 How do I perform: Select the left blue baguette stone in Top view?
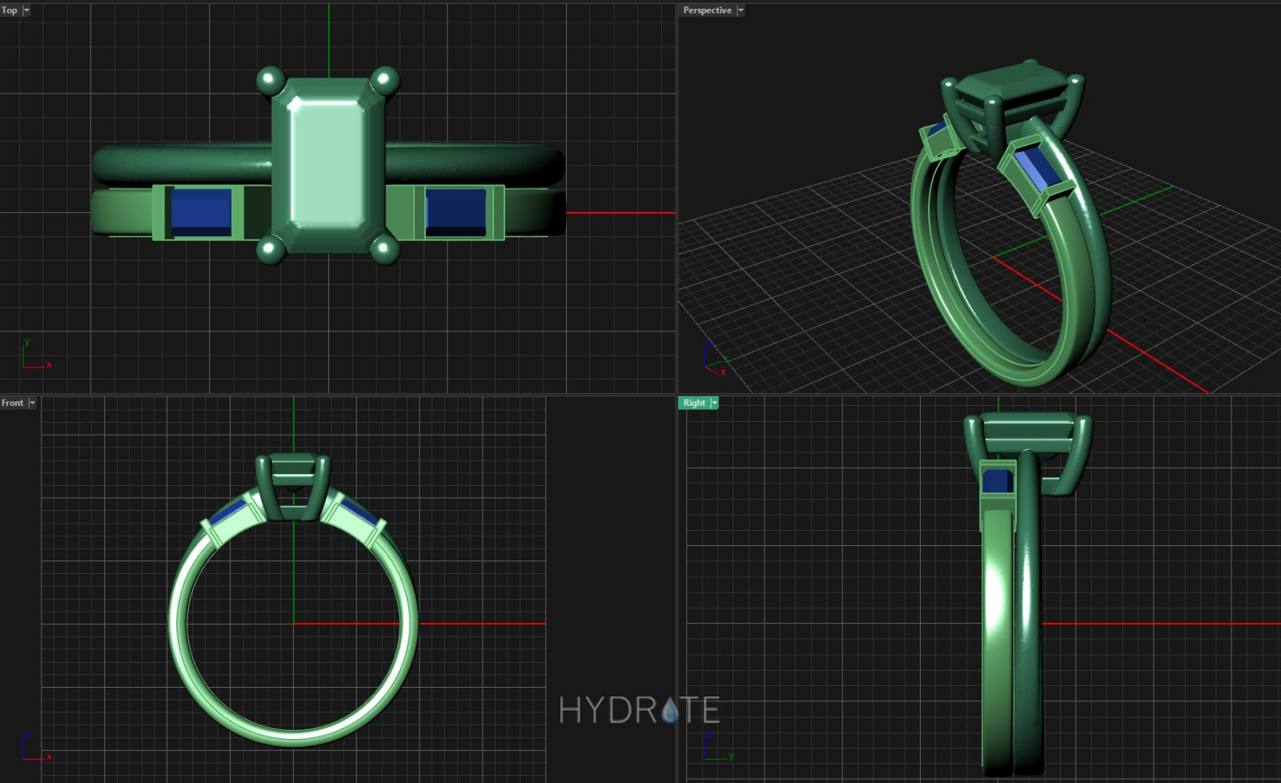click(201, 211)
